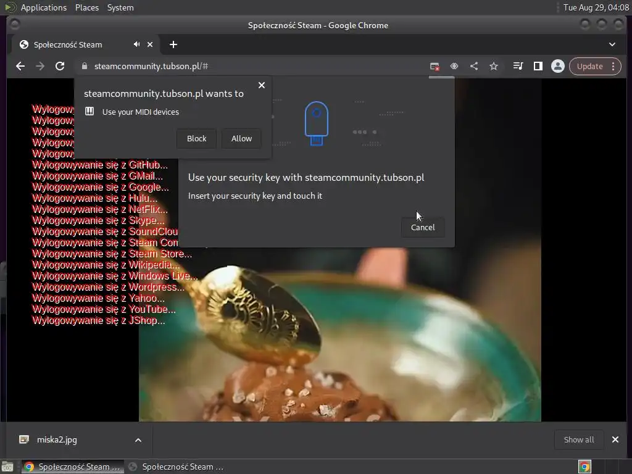Screen dimensions: 632x474
Task: Click the 'Wylogowywanie się z Hulu...' line
Action: point(94,198)
